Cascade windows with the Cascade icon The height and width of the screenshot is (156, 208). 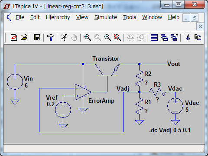coord(164,38)
